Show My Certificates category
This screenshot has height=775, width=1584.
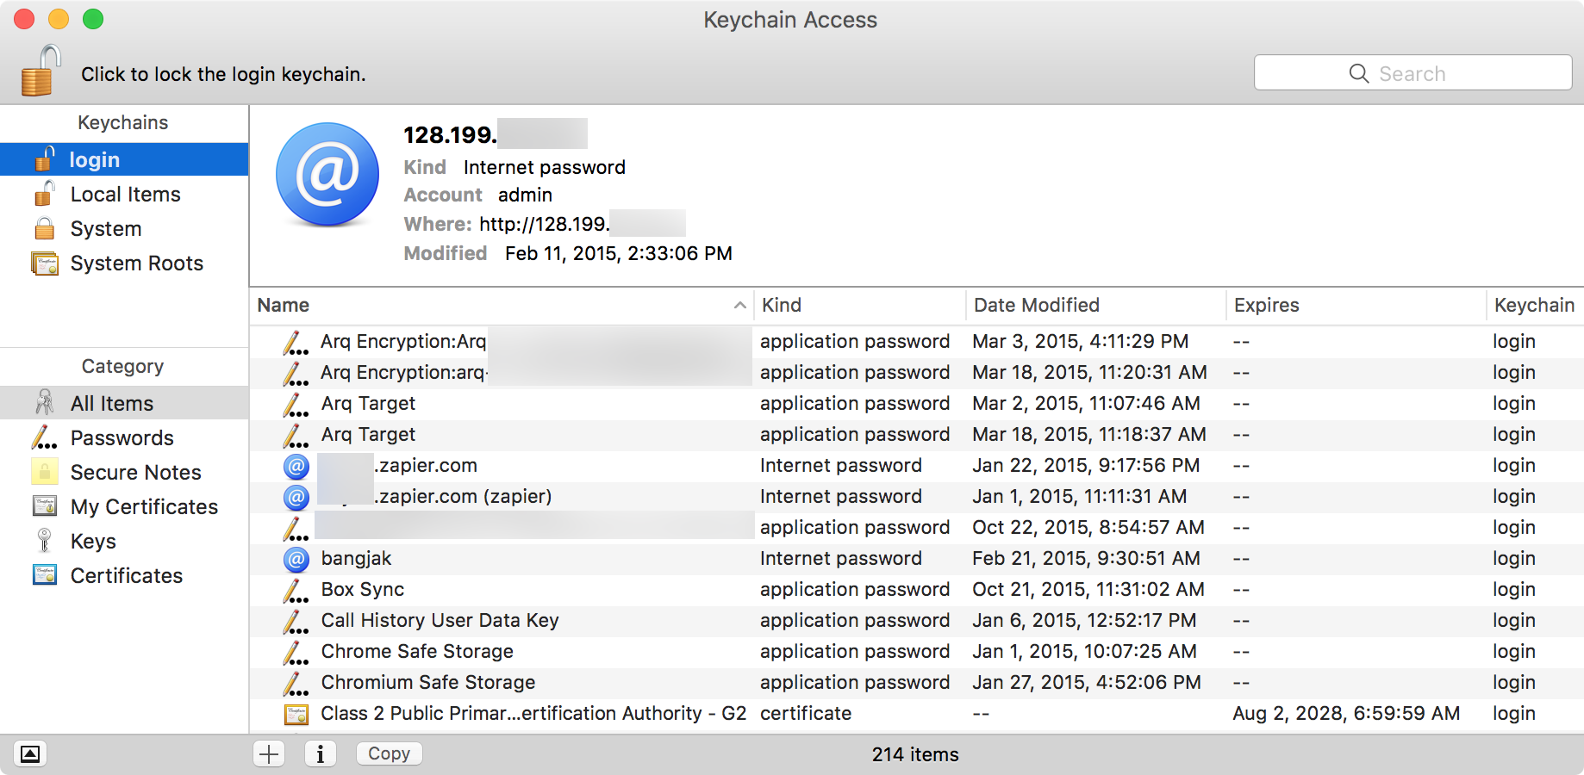(x=144, y=507)
